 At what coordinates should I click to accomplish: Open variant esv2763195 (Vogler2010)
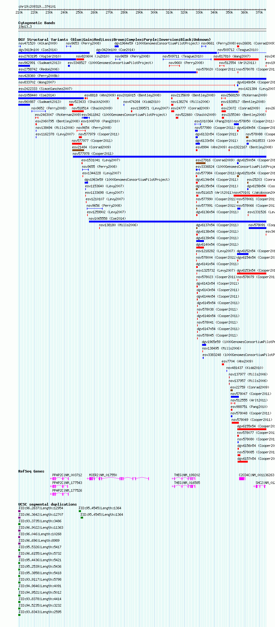pyautogui.click(x=40, y=56)
